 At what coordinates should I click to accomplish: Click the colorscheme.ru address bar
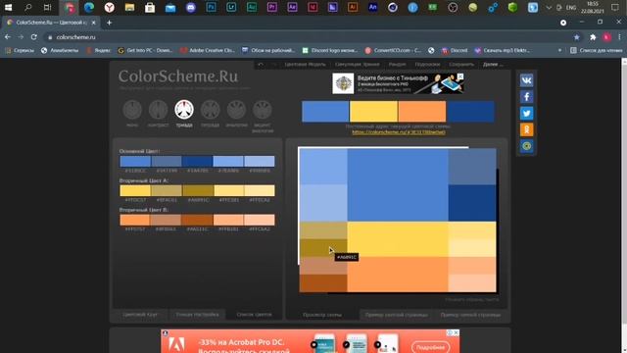[x=308, y=37]
